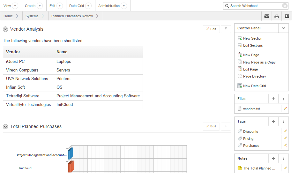Click Edit button for Vendor Analysis
This screenshot has height=173, width=292.
click(x=211, y=29)
